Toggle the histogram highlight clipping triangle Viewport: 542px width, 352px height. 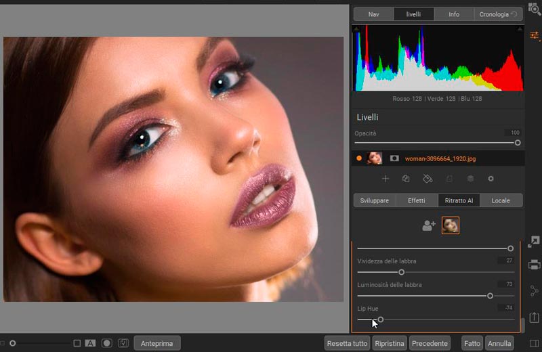coord(520,29)
